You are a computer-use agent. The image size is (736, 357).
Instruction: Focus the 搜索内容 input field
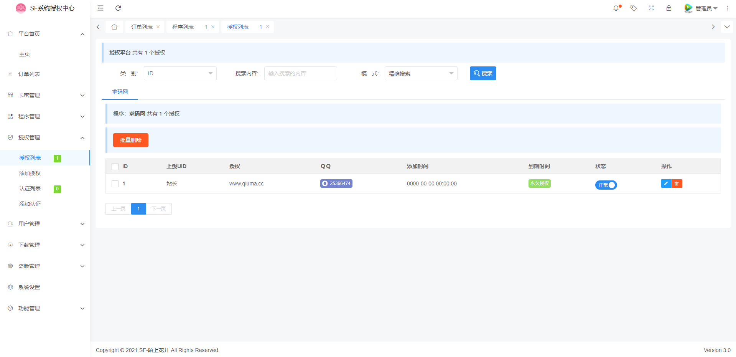coord(300,73)
